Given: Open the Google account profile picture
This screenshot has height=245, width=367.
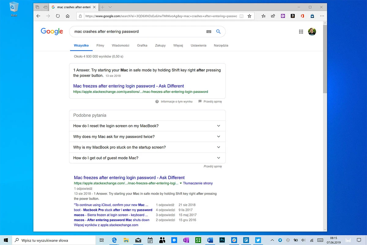Looking at the screenshot, I should tap(312, 32).
